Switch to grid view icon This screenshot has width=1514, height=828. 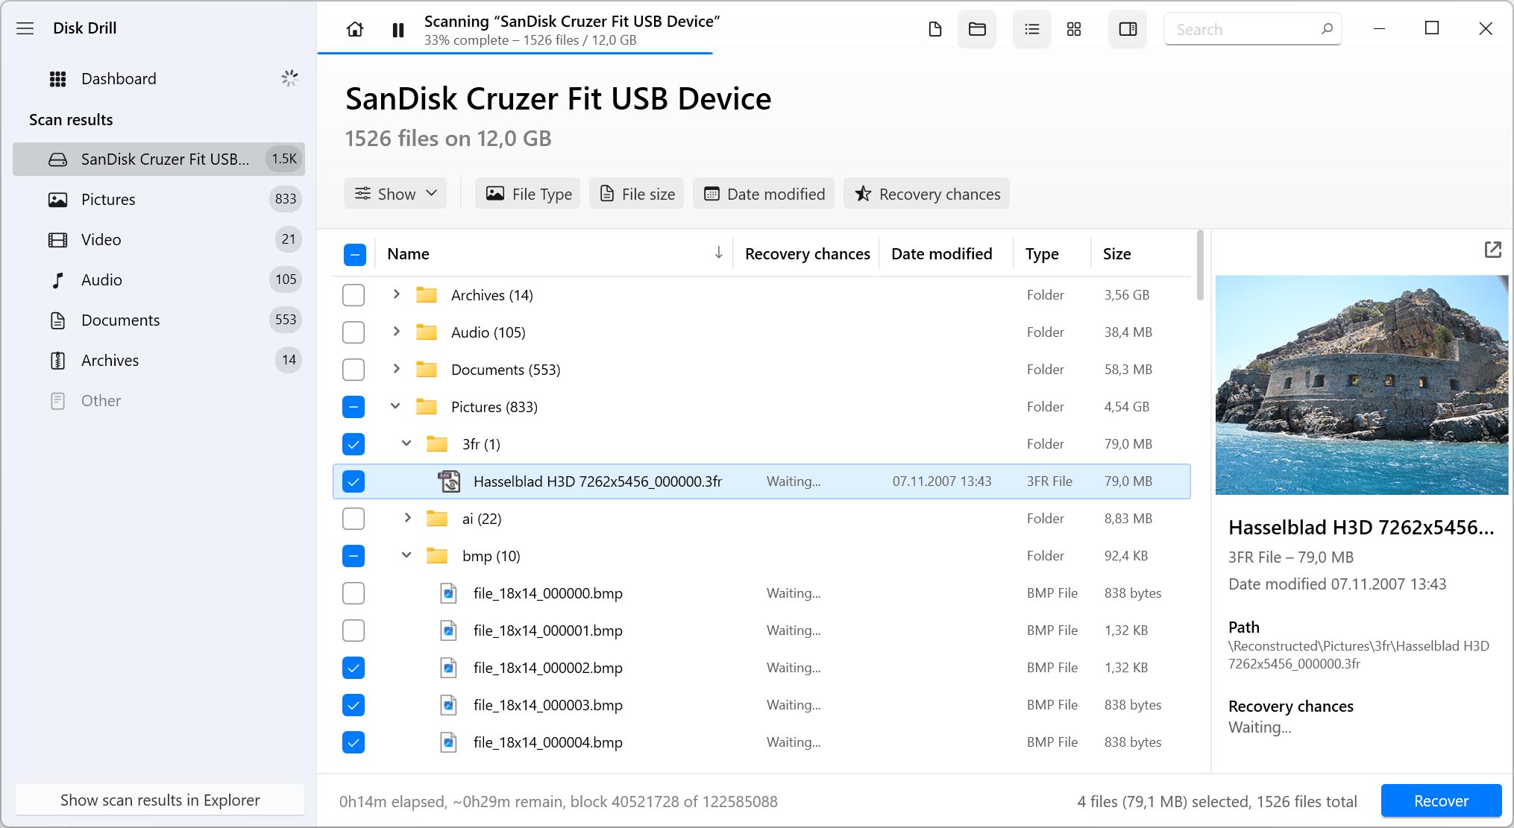point(1074,28)
